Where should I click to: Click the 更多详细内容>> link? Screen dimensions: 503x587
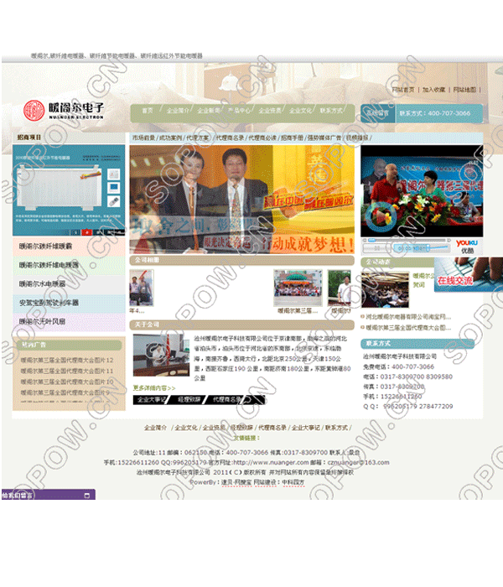coord(153,388)
